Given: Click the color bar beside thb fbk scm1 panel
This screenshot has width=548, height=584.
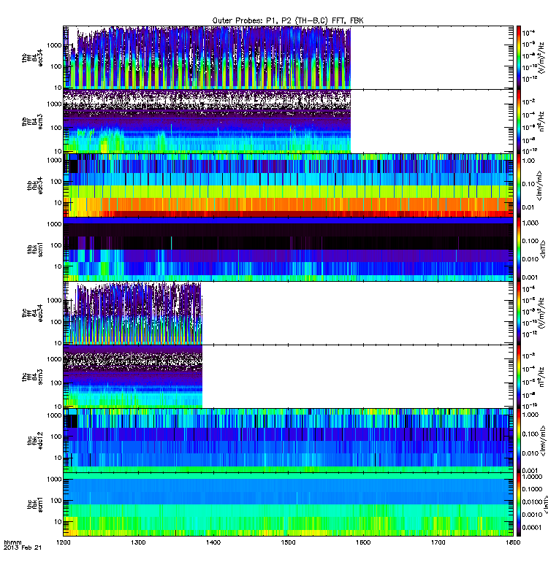Looking at the screenshot, I should point(519,249).
